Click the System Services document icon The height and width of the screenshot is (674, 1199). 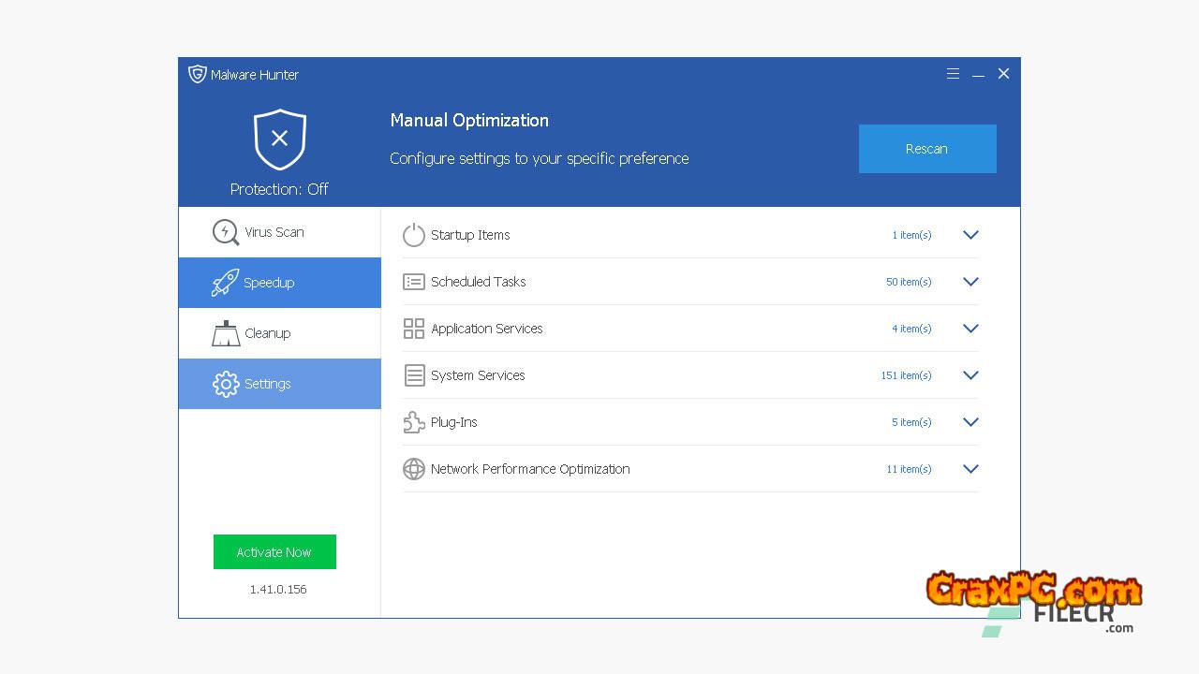(413, 375)
